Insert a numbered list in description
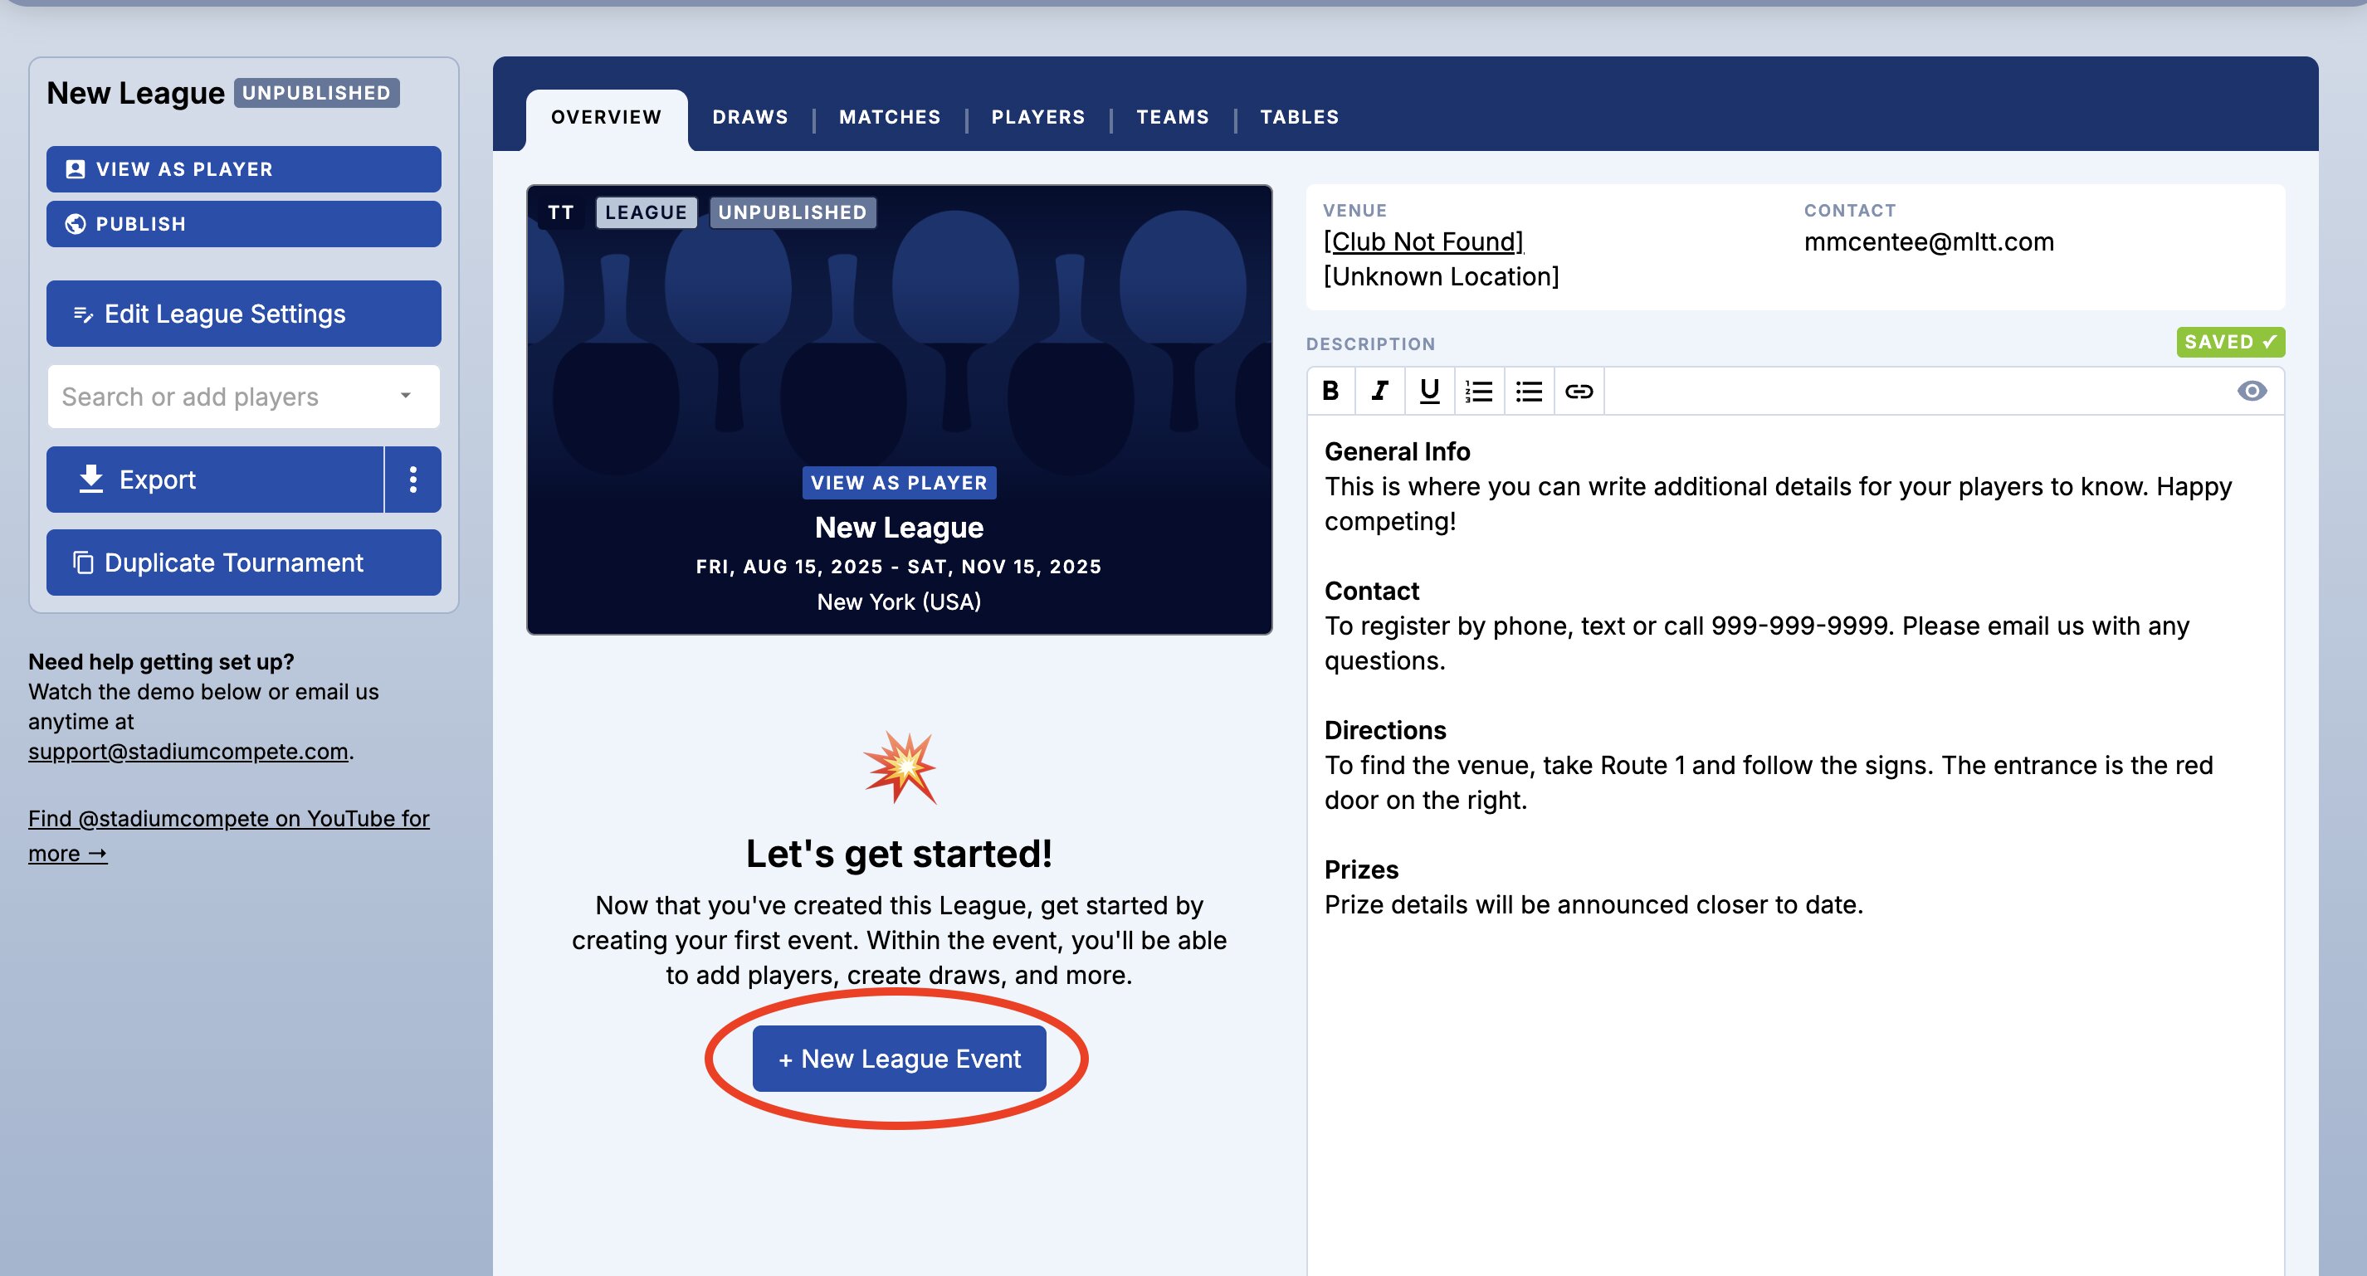Screen dimensions: 2367x1276 tap(1478, 392)
